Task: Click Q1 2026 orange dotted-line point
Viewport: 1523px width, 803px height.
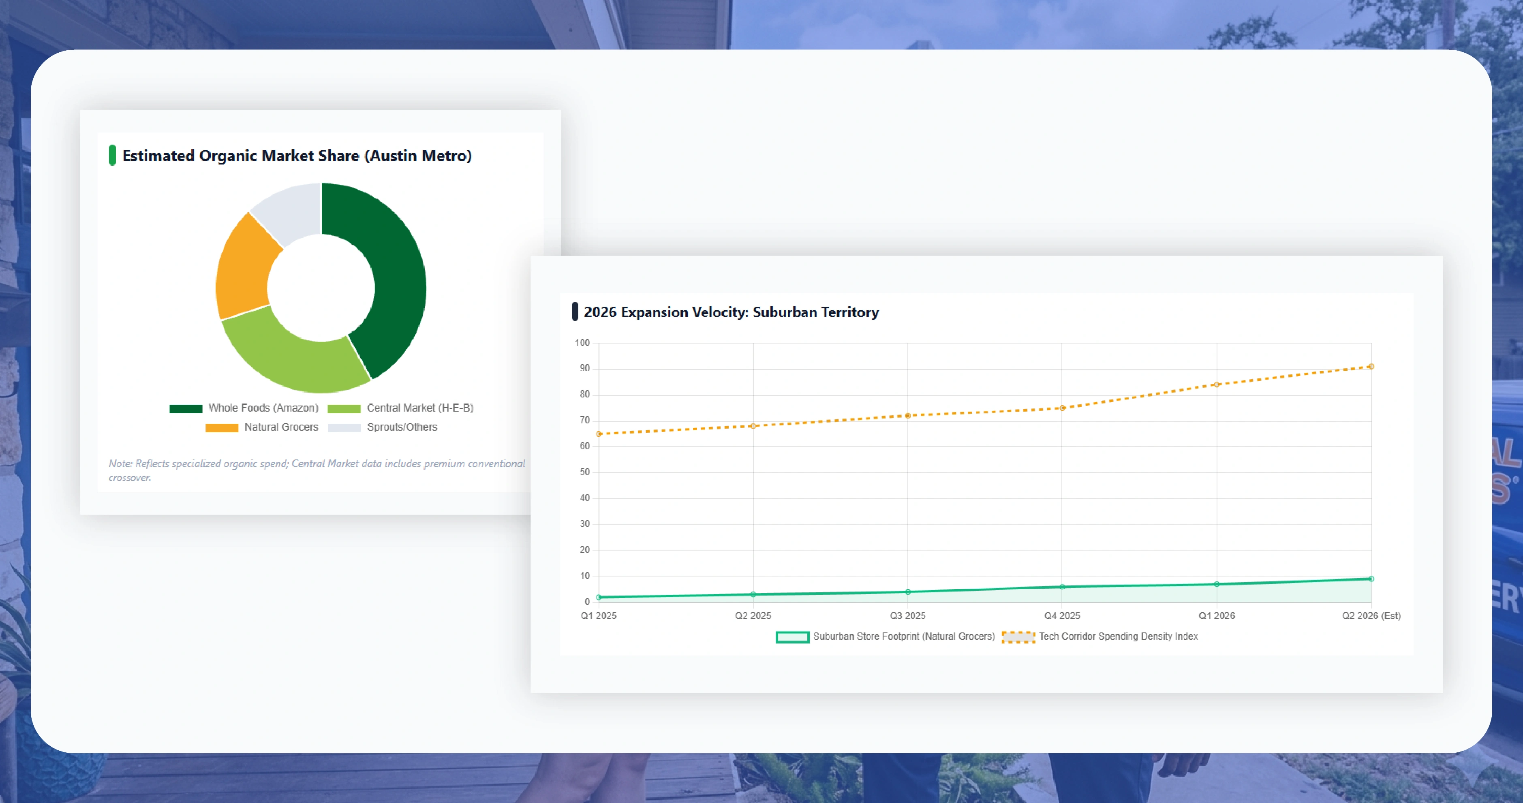Action: 1216,384
